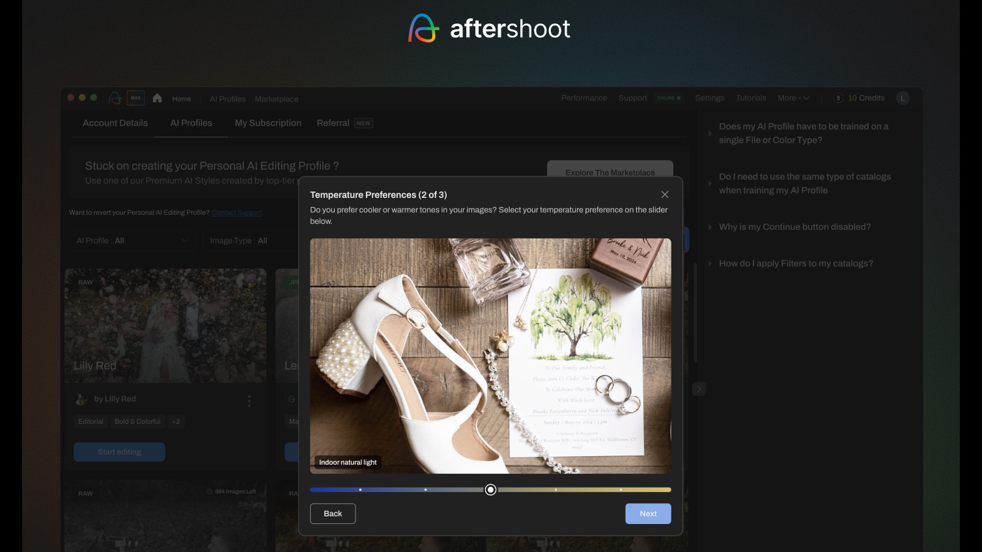Screen dimensions: 982x552
Task: Open Marketplace in top navigation
Action: (277, 99)
